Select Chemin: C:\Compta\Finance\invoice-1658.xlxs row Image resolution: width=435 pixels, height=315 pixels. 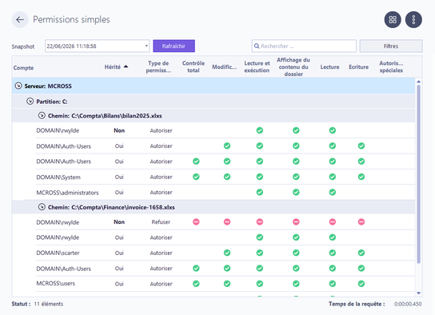214,207
